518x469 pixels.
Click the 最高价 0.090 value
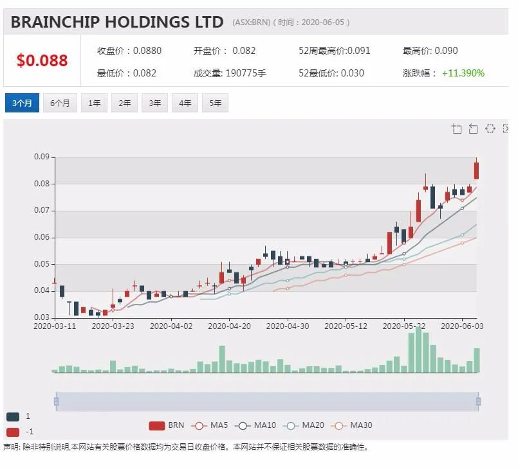click(x=447, y=51)
